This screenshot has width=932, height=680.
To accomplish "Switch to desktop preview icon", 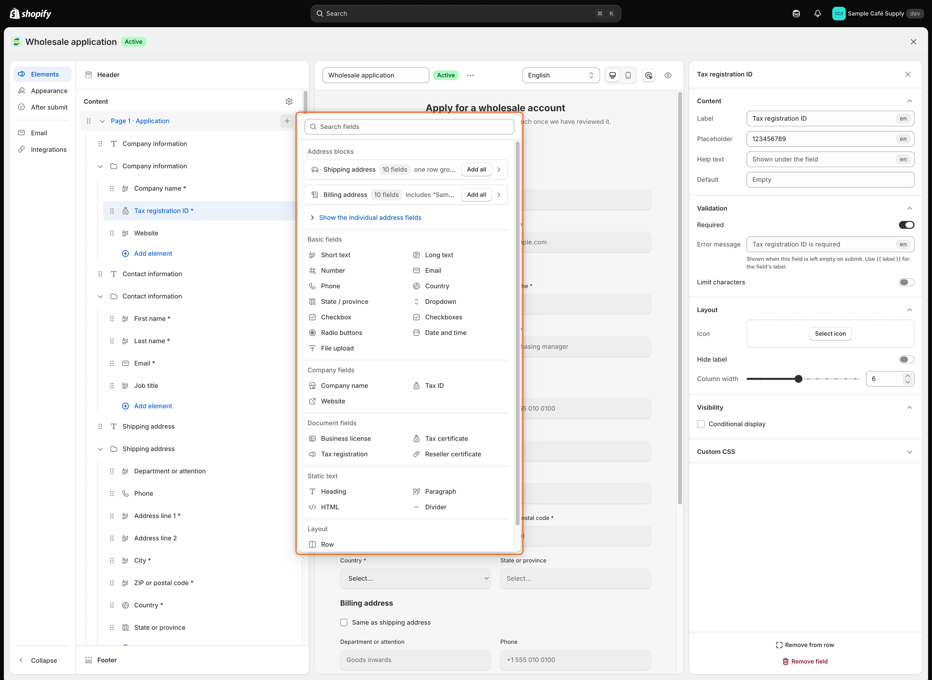I will pyautogui.click(x=612, y=75).
